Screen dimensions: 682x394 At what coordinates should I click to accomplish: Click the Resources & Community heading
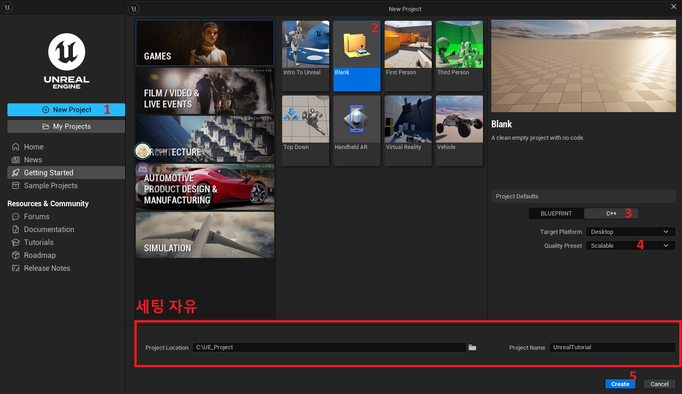click(48, 203)
